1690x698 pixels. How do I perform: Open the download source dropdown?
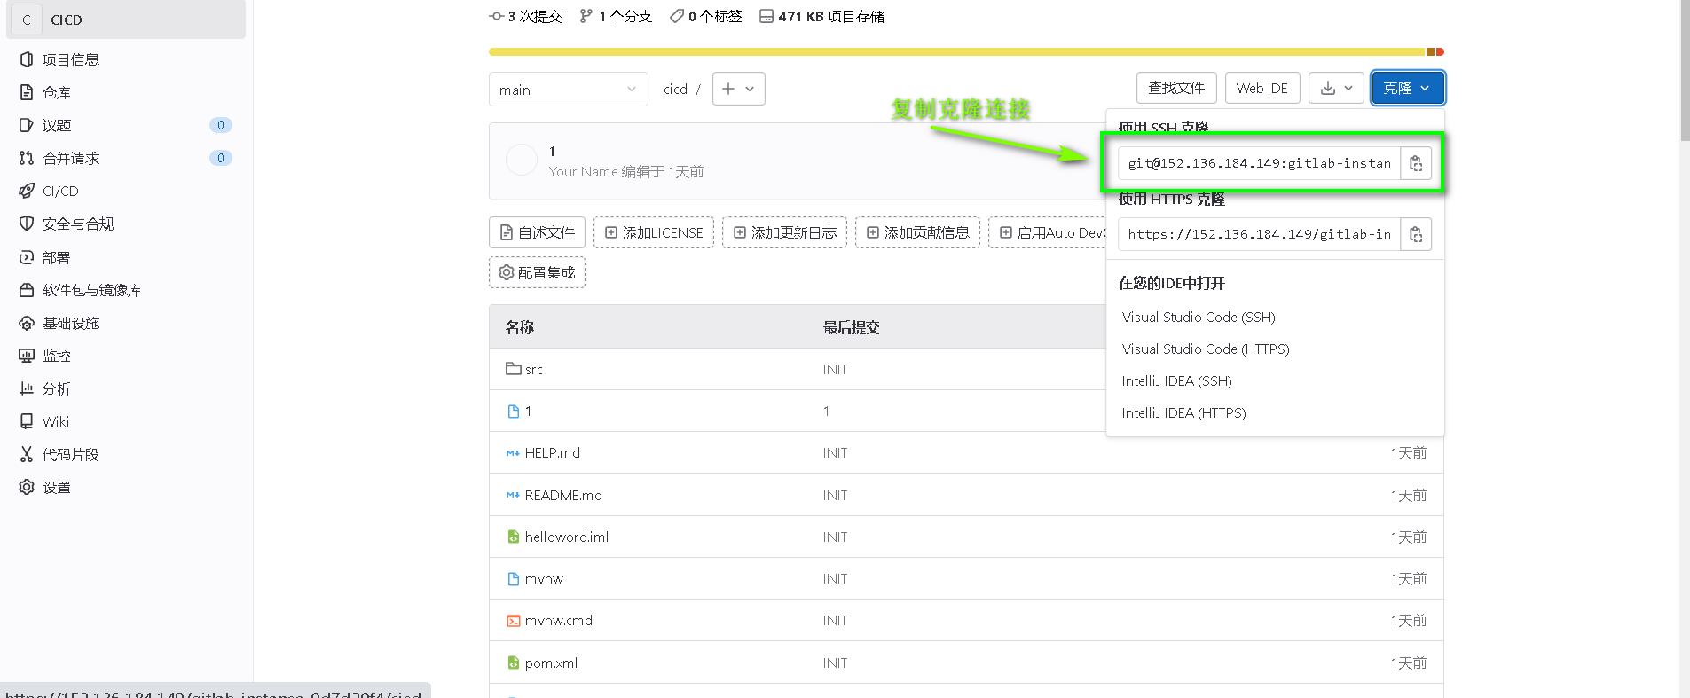1336,88
